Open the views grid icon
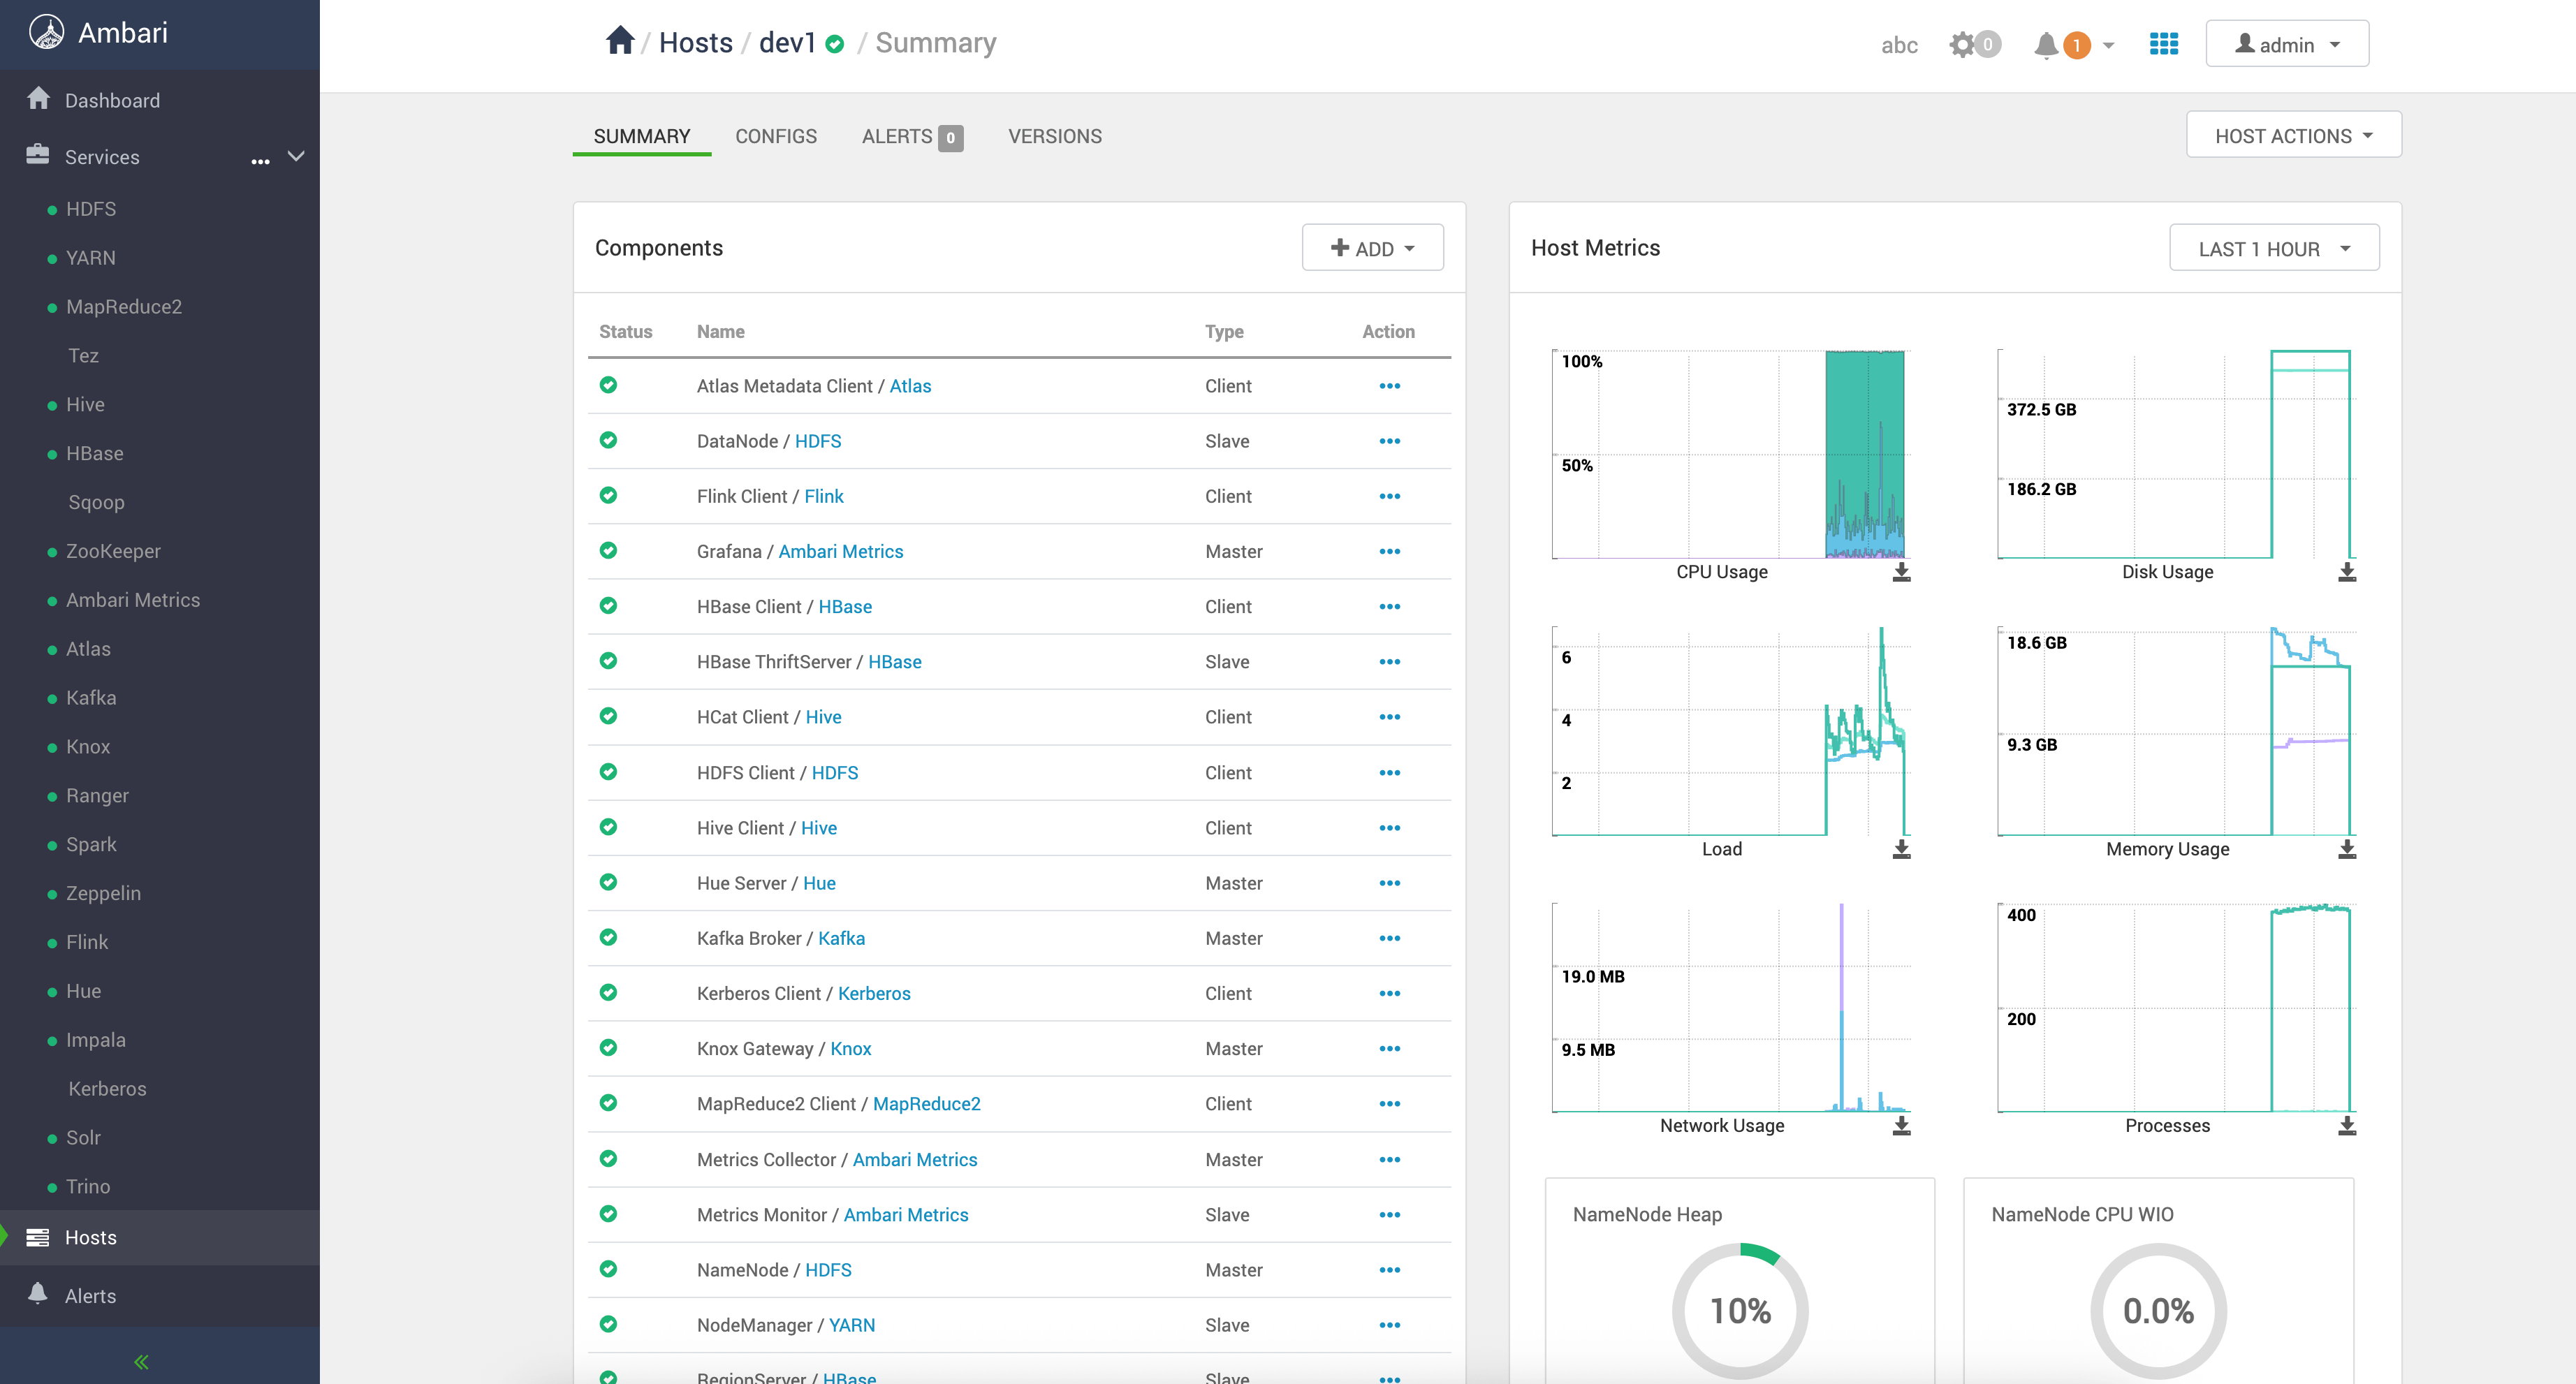This screenshot has height=1384, width=2576. pos(2163,44)
